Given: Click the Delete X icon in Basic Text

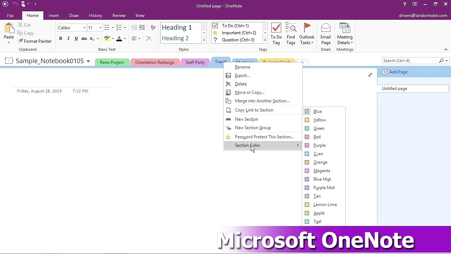Looking at the screenshot, I should coord(149,38).
